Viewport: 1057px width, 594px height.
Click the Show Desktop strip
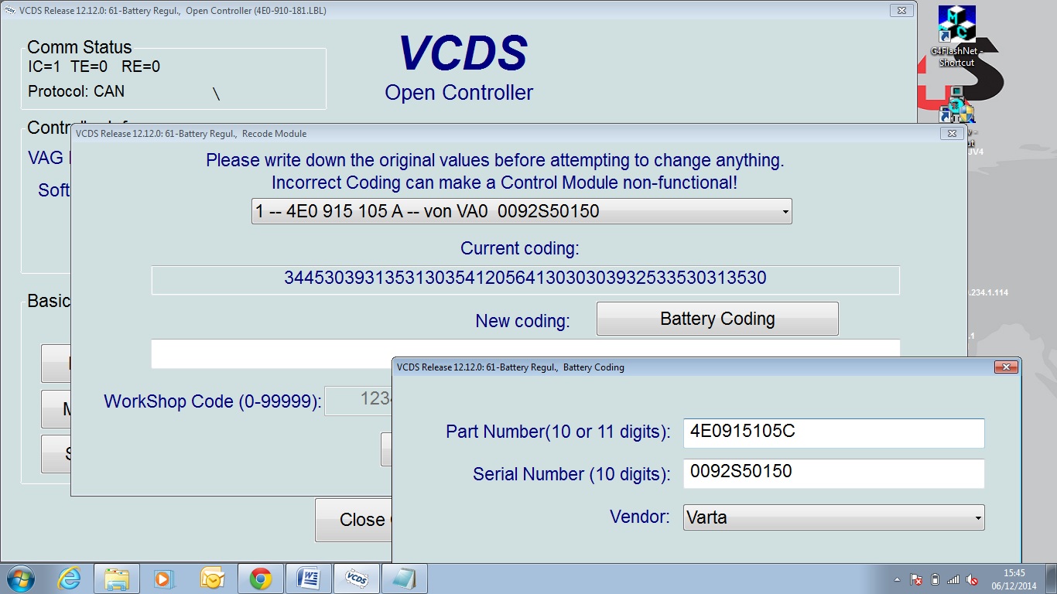[x=1052, y=579]
